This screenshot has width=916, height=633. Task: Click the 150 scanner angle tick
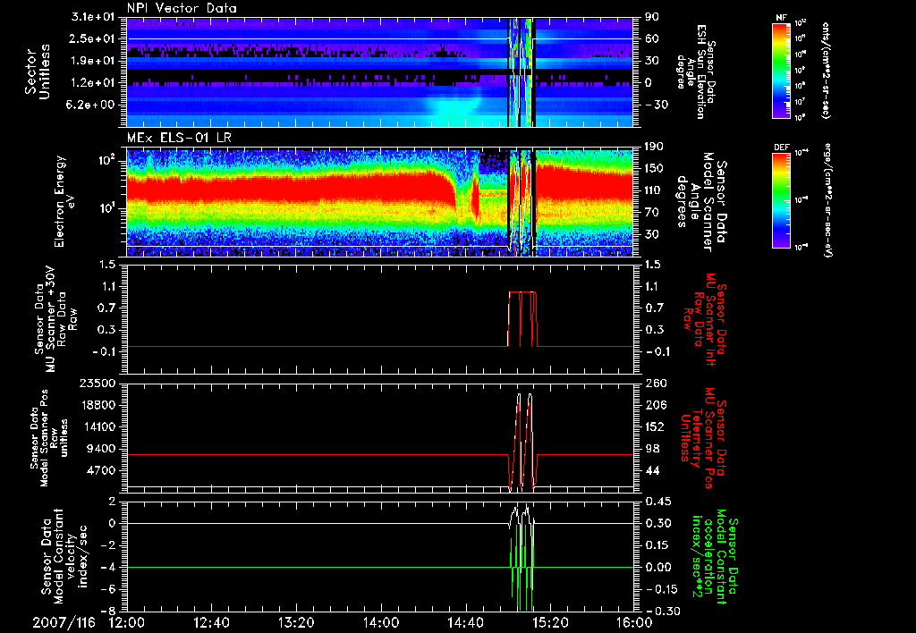pos(652,169)
